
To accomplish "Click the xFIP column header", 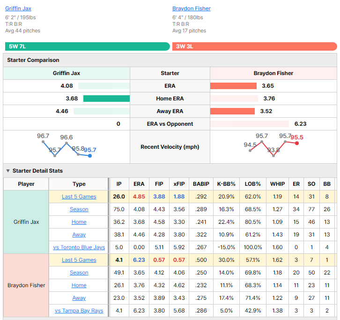I will (x=179, y=184).
